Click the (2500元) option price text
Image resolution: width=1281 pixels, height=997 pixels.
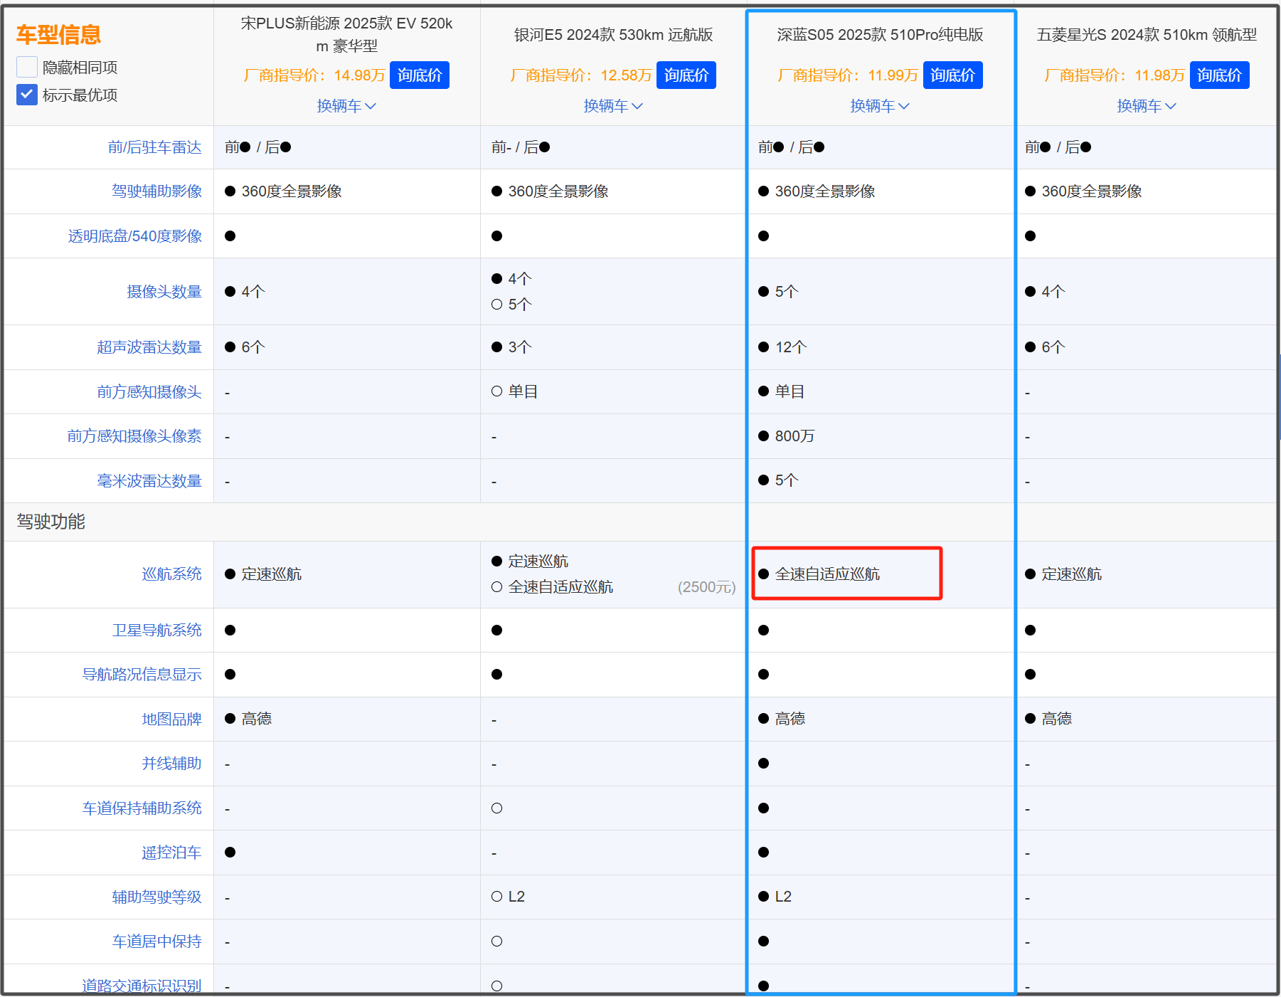point(706,587)
